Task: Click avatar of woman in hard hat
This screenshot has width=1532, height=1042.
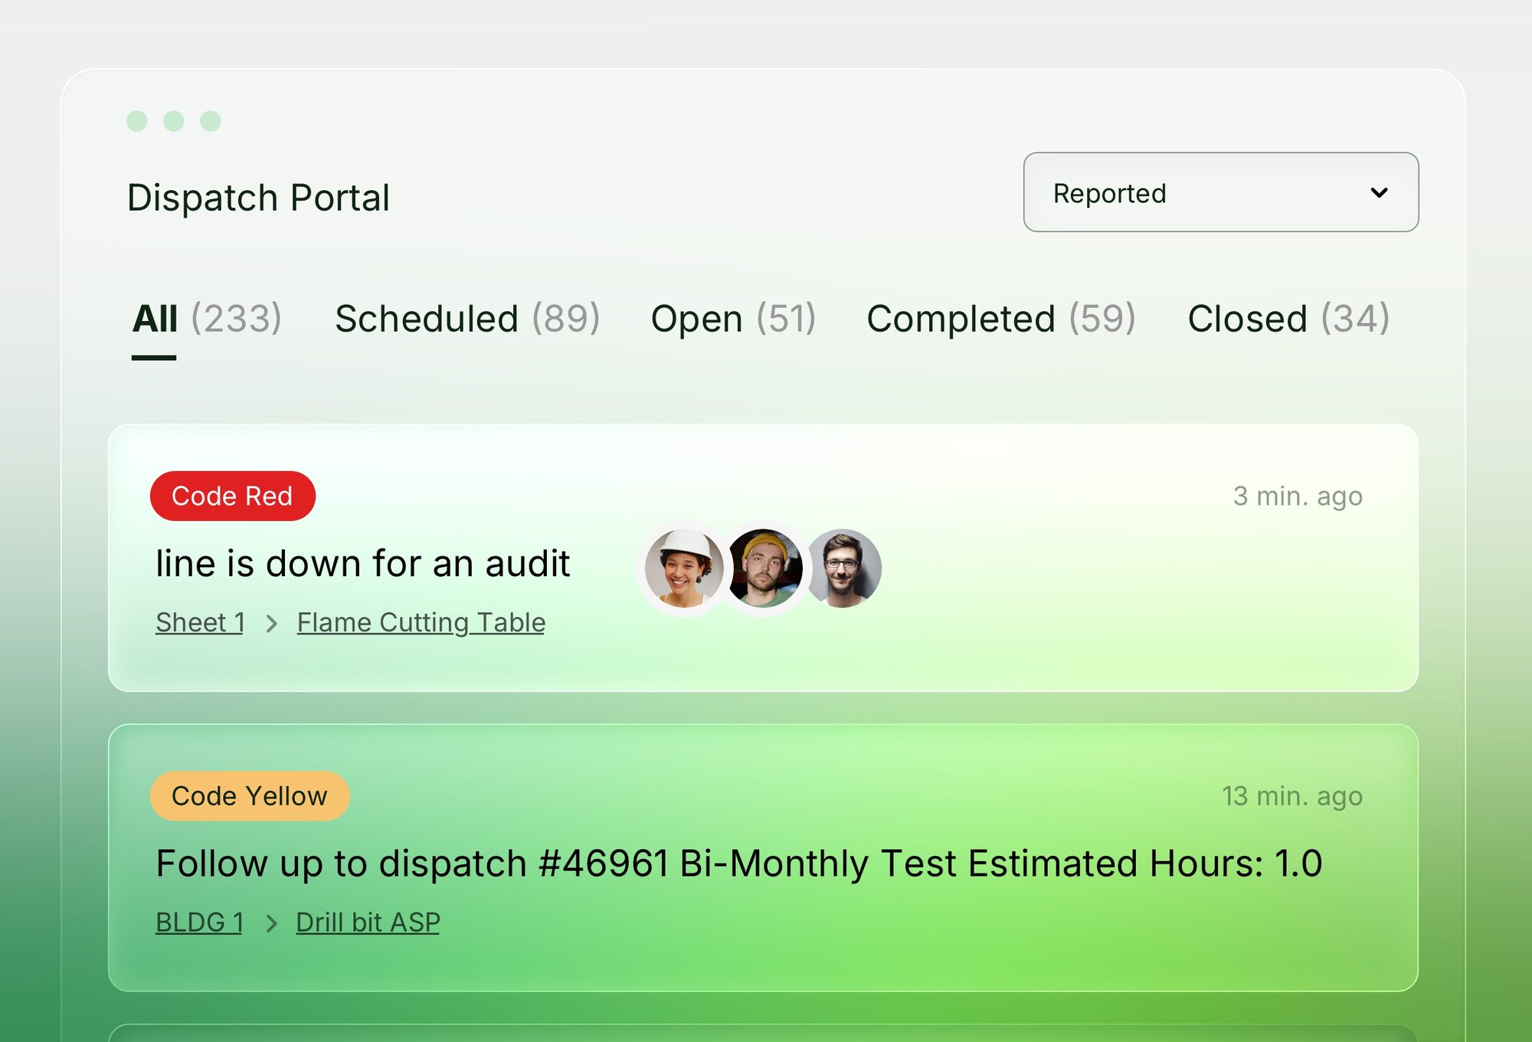Action: click(x=683, y=568)
